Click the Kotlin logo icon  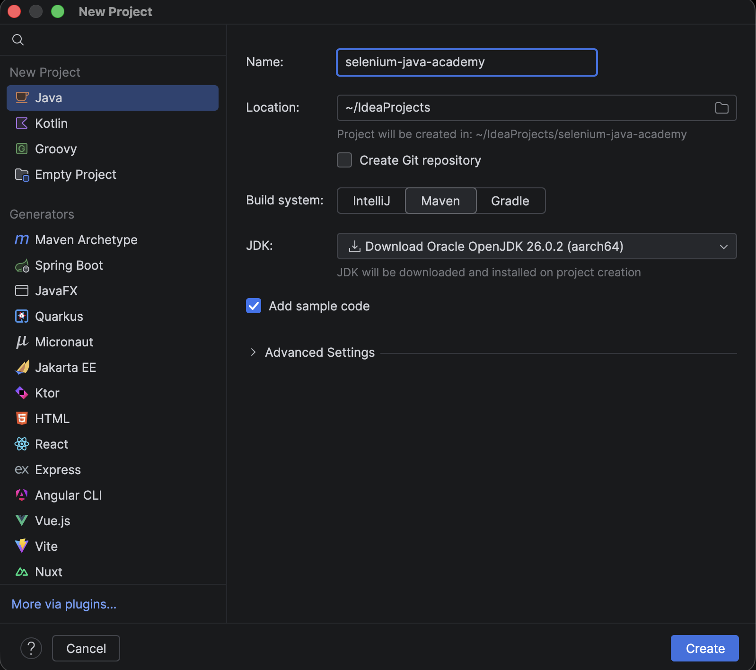point(22,123)
